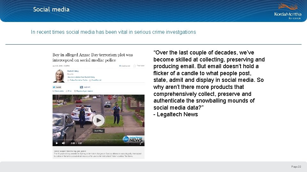Expand the video to fullscreen
Image resolution: width=307 pixels, height=172 pixels.
tap(141, 143)
